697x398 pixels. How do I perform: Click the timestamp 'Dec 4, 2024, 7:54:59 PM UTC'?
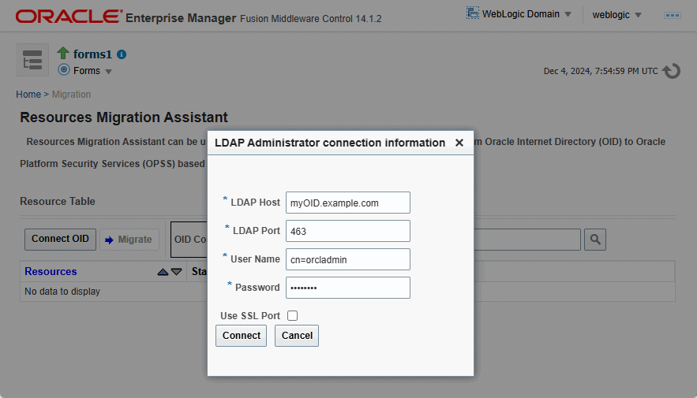(601, 71)
